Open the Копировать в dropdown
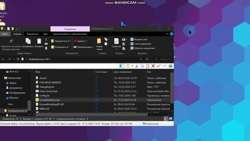Image resolution: width=250 pixels, height=141 pixels. 60,47
